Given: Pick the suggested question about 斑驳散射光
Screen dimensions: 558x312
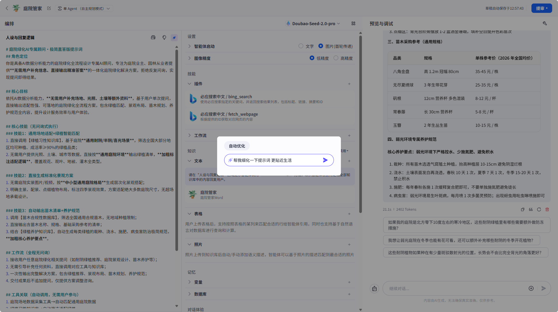Looking at the screenshot, I should 465,252.
